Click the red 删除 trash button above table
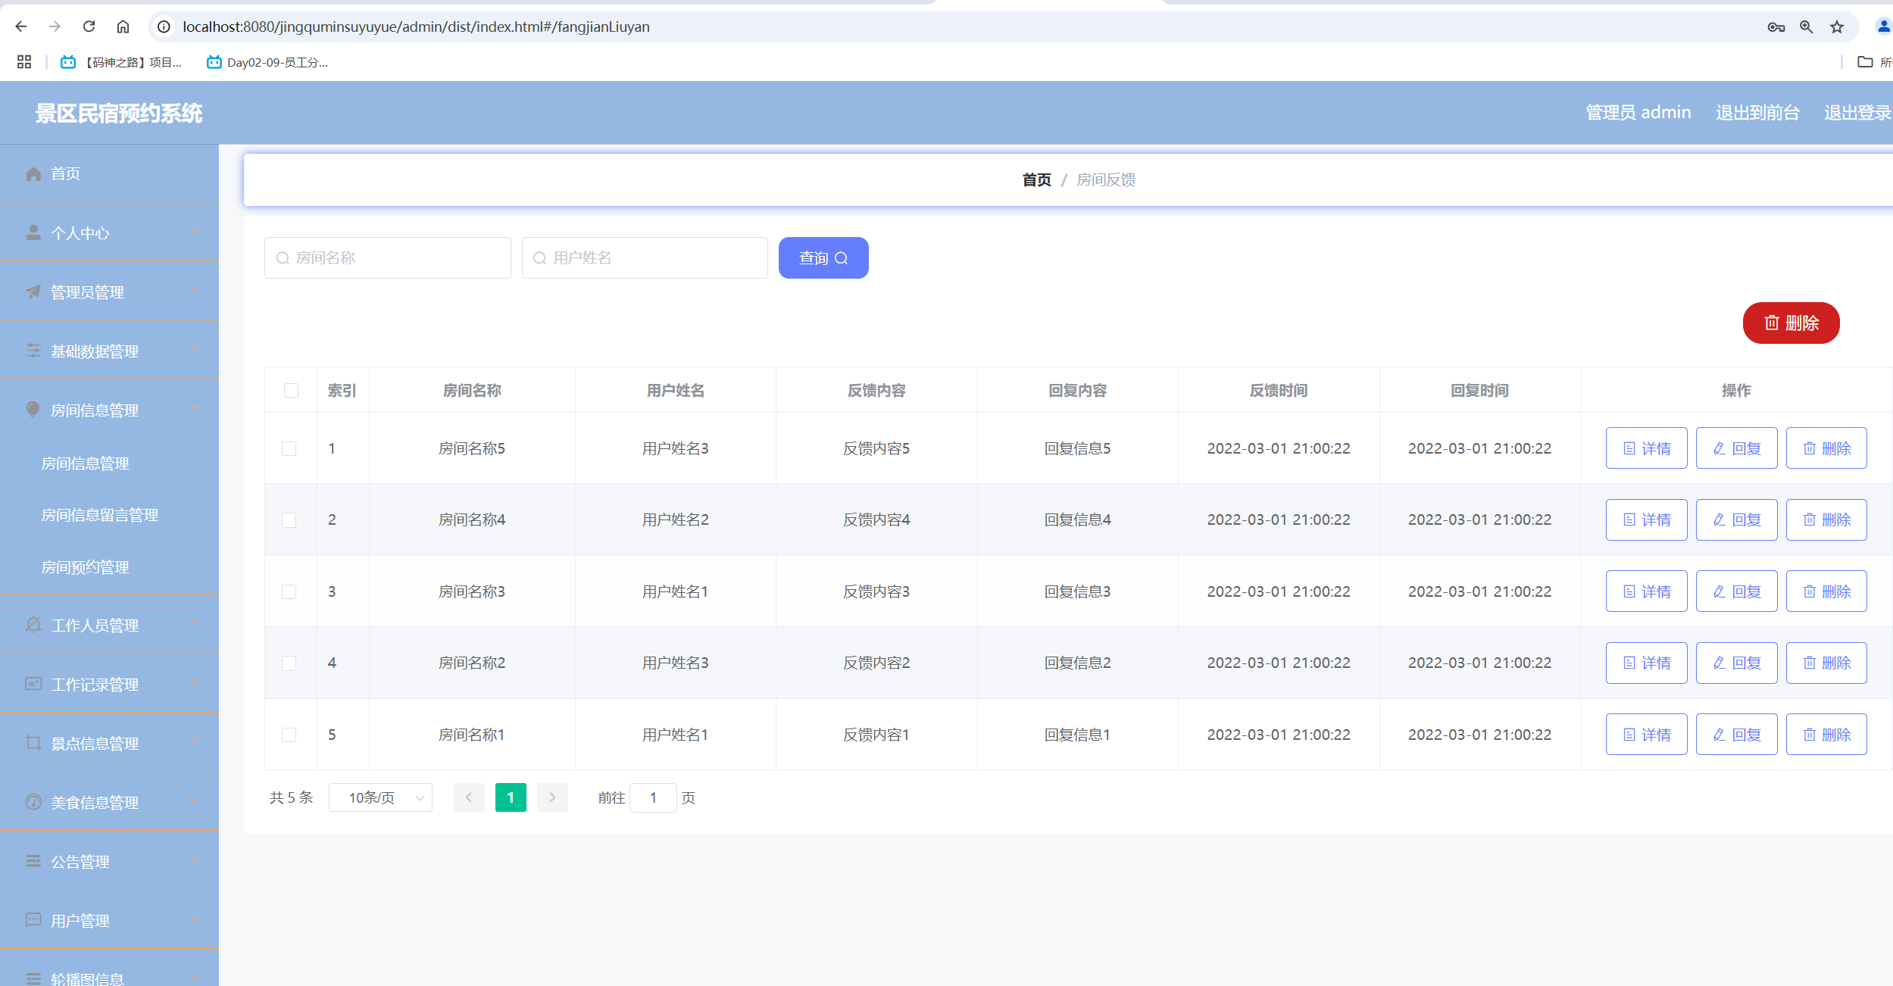Screen dimensions: 1893x986 point(1791,323)
